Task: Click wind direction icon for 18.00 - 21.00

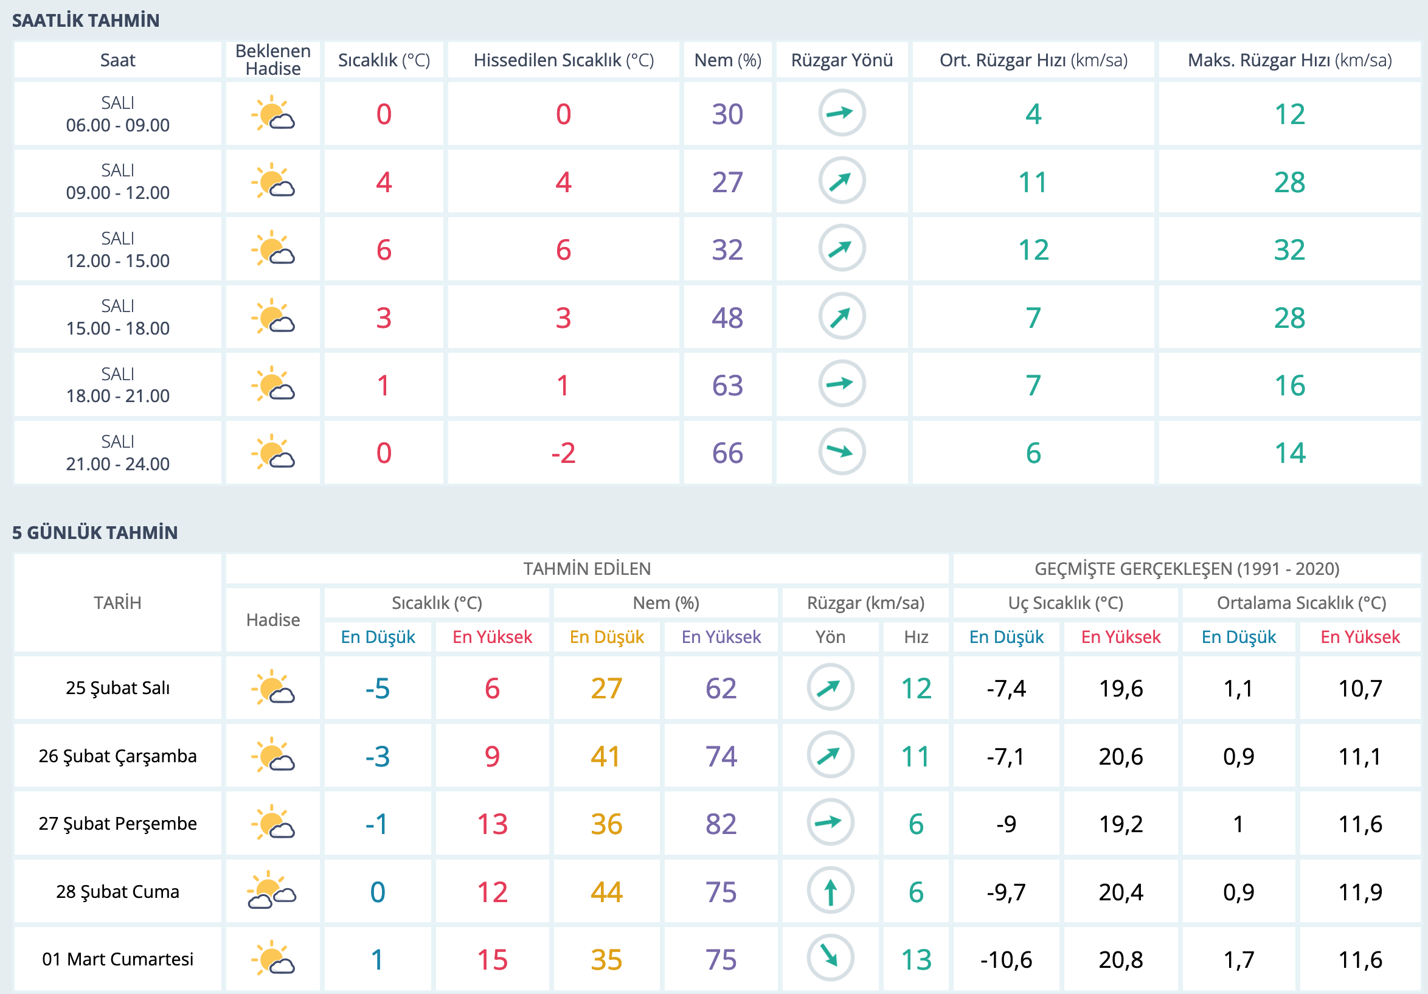Action: (842, 384)
